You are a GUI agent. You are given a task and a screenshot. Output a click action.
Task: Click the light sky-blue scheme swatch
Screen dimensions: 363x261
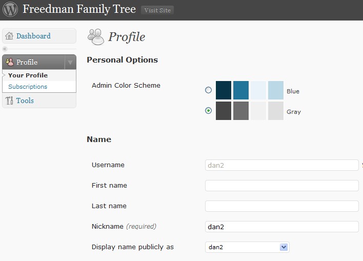pos(276,90)
